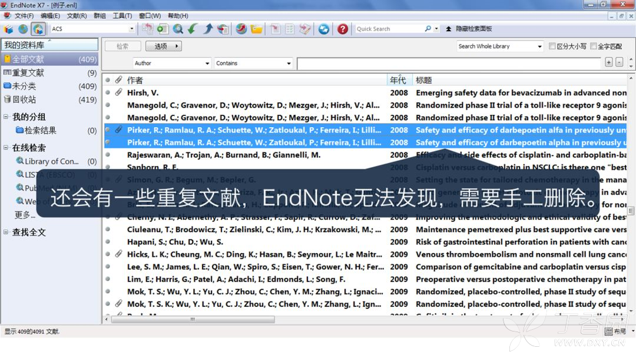The image size is (636, 358).
Task: Open the 工具(T) menu
Action: [122, 16]
